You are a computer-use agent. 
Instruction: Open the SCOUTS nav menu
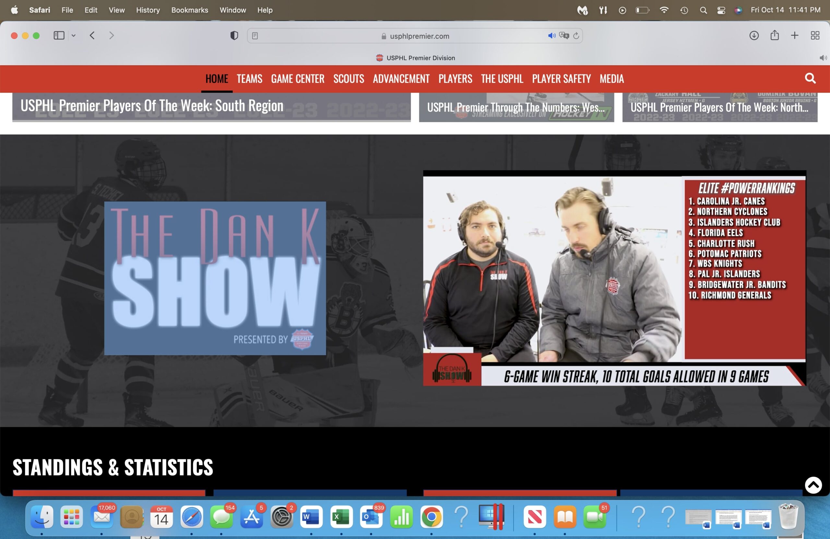349,79
